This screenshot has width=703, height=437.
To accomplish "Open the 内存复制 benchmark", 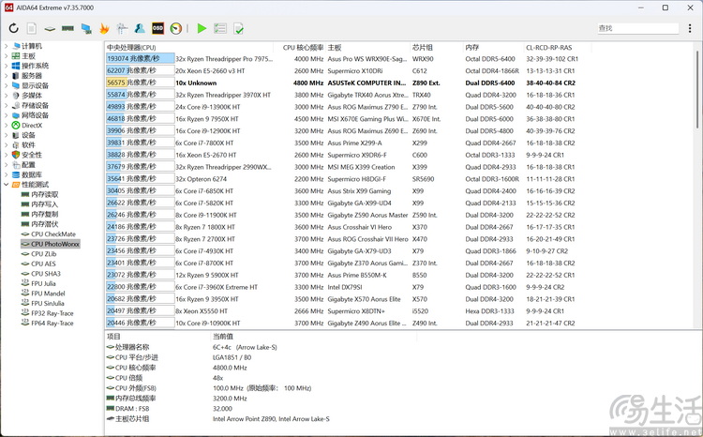I will [x=44, y=214].
